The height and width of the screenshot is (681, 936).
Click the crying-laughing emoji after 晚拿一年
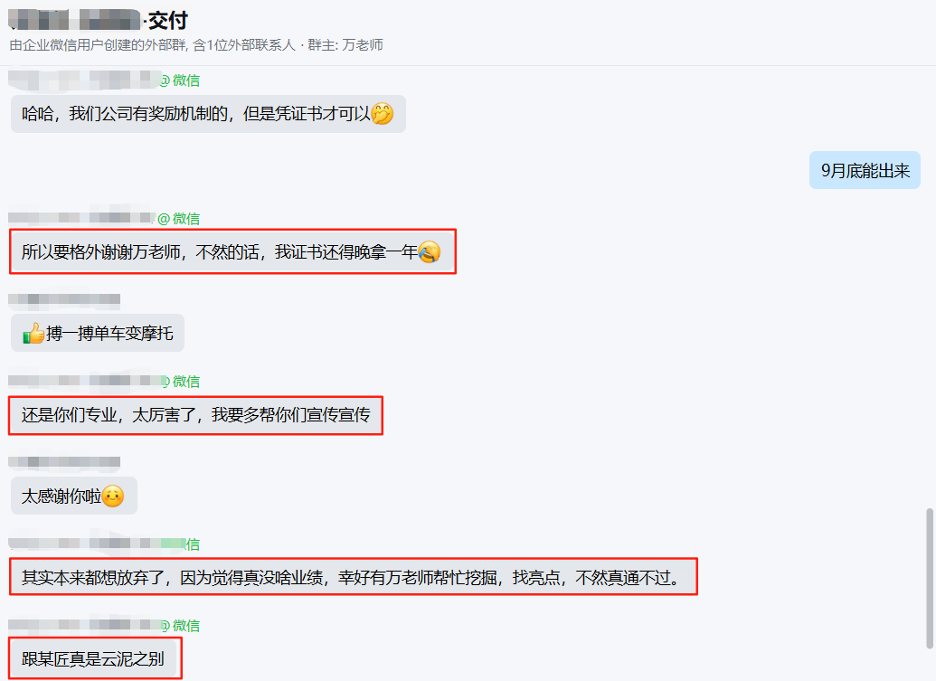tap(430, 251)
